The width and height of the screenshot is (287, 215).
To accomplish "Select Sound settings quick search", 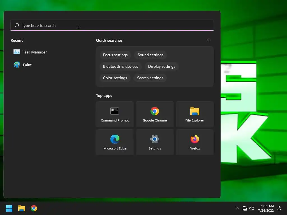I will (151, 55).
